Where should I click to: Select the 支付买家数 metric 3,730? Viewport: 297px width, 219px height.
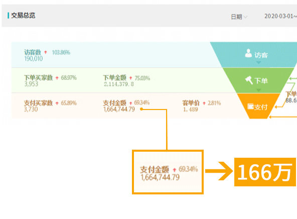point(31,110)
